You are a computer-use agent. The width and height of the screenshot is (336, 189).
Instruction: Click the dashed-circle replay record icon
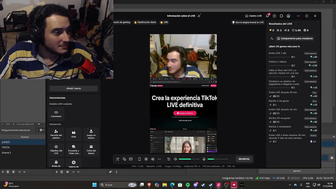click(x=153, y=159)
